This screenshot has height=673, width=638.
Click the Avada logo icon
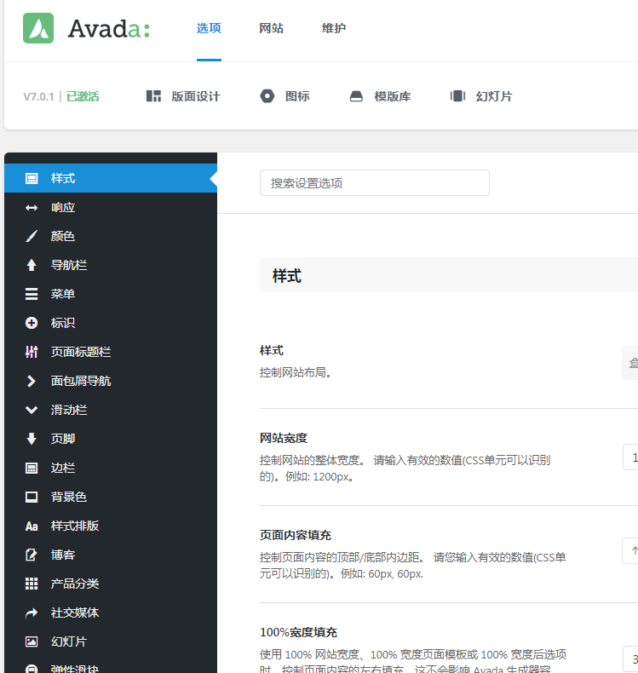tap(38, 28)
